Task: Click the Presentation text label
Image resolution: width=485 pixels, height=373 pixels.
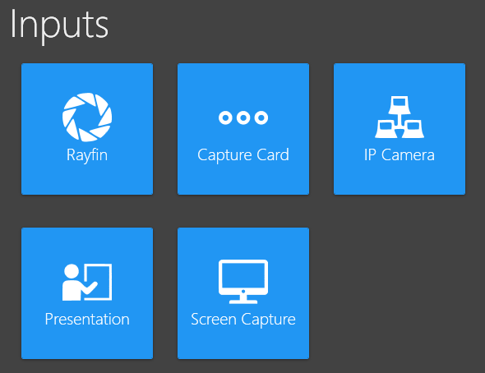Action: click(87, 319)
